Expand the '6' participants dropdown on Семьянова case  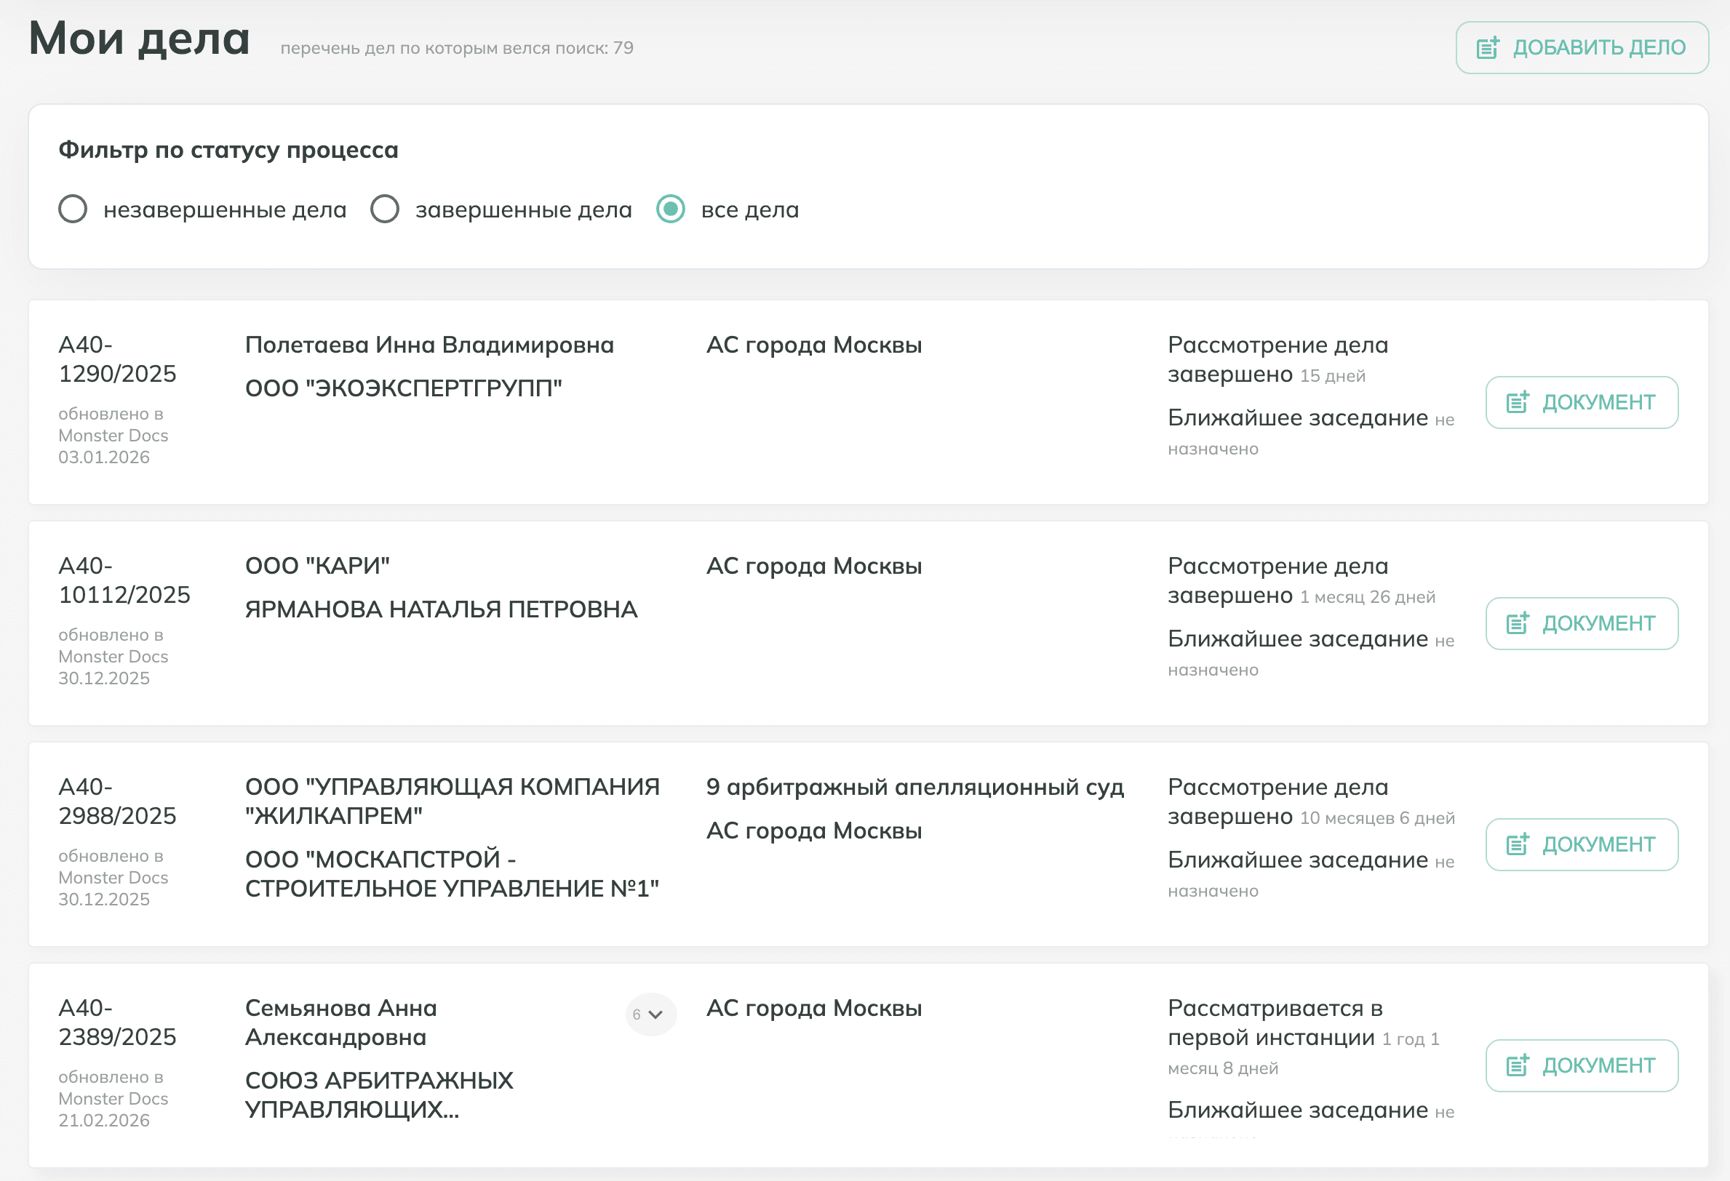click(x=650, y=1014)
